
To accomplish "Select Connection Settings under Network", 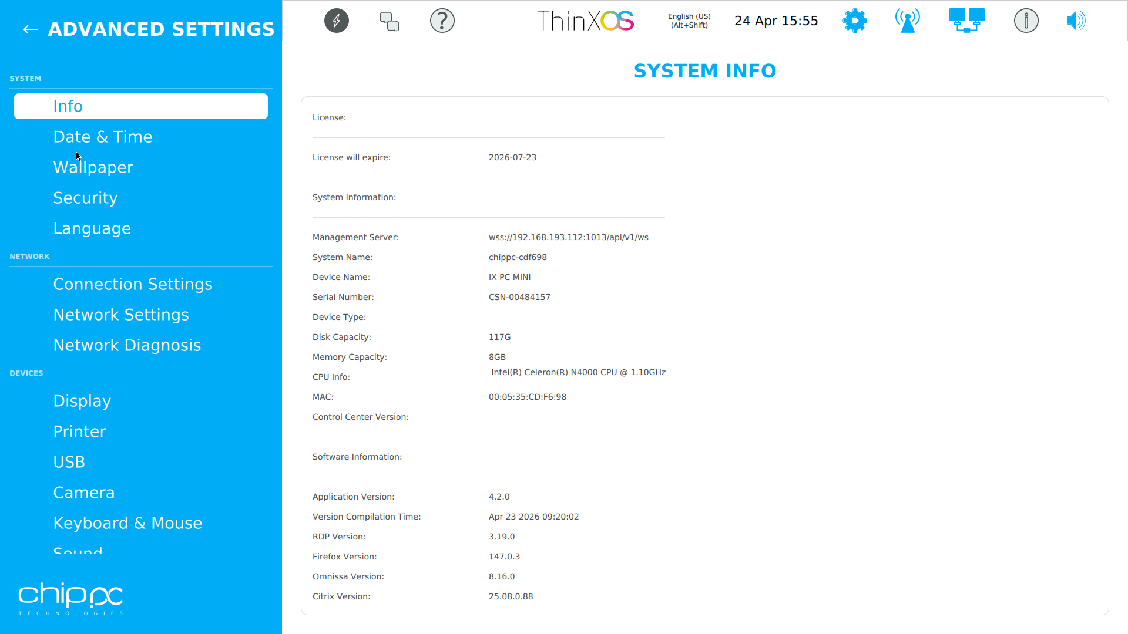I will (x=133, y=284).
